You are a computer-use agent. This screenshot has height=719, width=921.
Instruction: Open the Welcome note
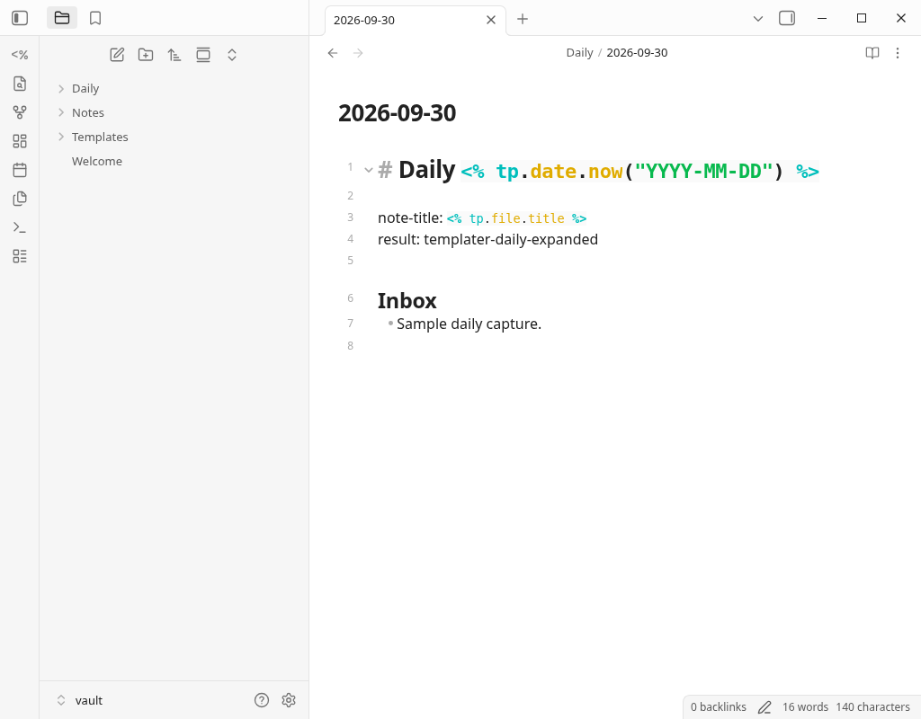(x=97, y=162)
